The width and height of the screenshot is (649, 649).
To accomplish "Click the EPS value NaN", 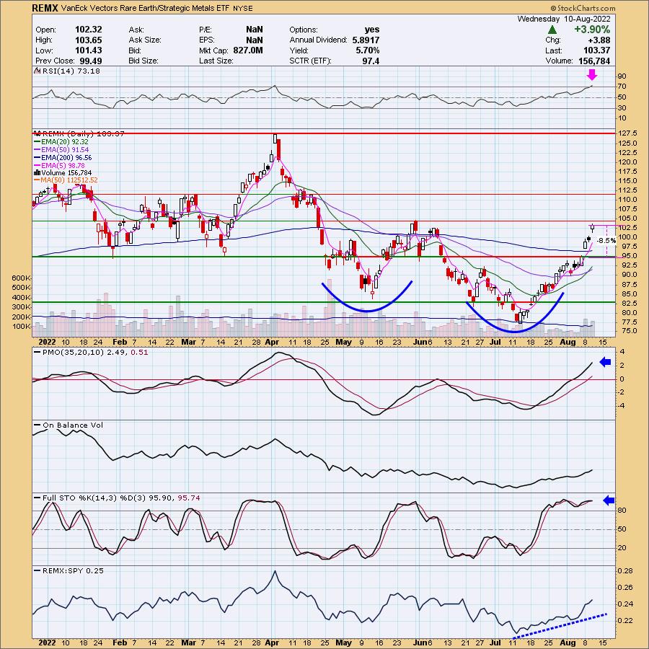I will coord(255,40).
